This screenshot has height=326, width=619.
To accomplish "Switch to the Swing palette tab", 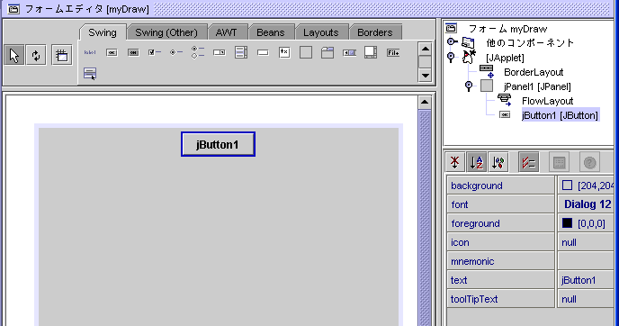I will [103, 32].
